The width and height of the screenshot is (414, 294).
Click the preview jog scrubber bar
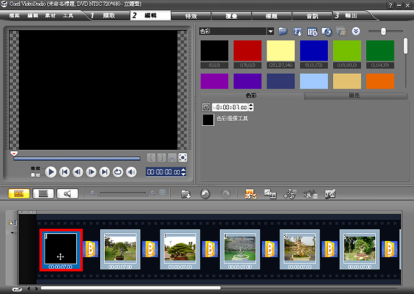coord(77,158)
